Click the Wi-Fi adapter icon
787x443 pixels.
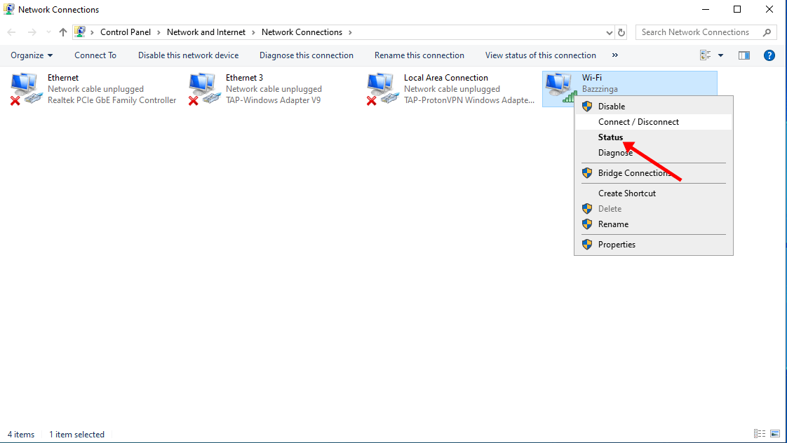(x=559, y=88)
